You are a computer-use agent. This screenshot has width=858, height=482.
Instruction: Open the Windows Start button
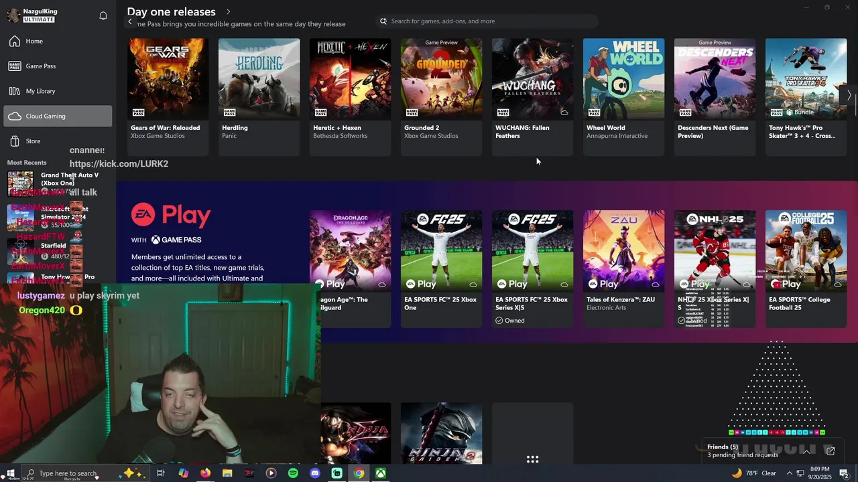pyautogui.click(x=11, y=473)
